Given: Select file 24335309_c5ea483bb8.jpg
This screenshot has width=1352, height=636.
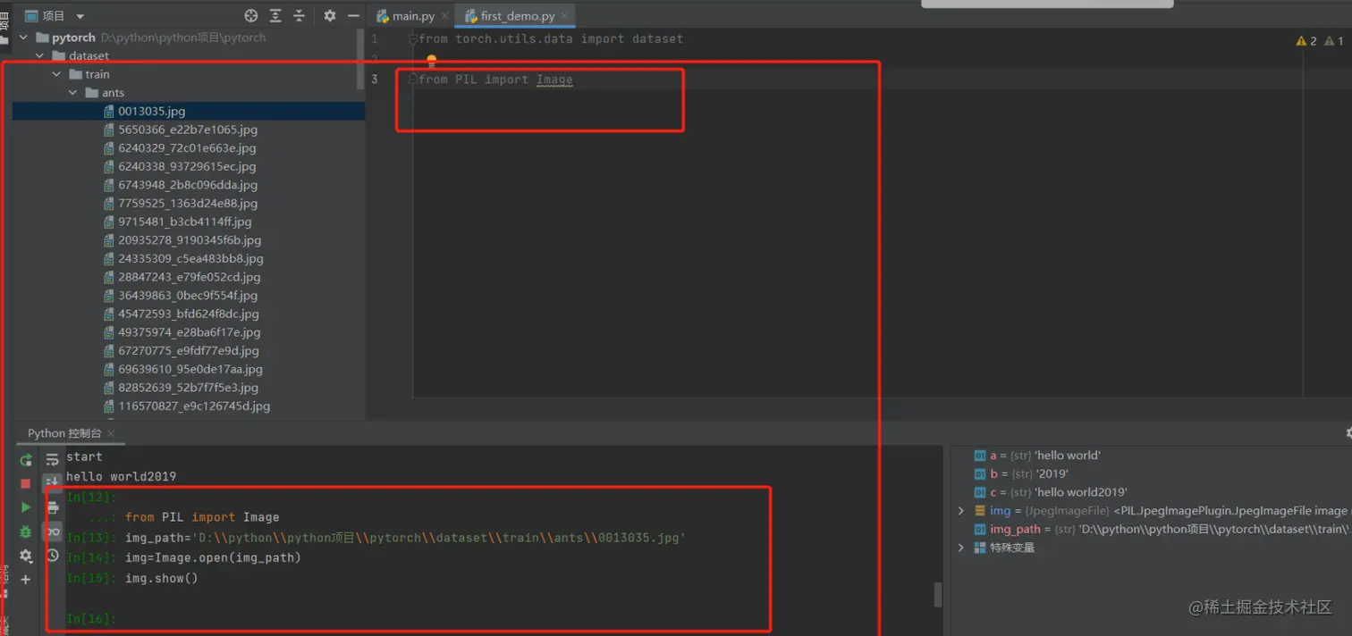Looking at the screenshot, I should [189, 258].
